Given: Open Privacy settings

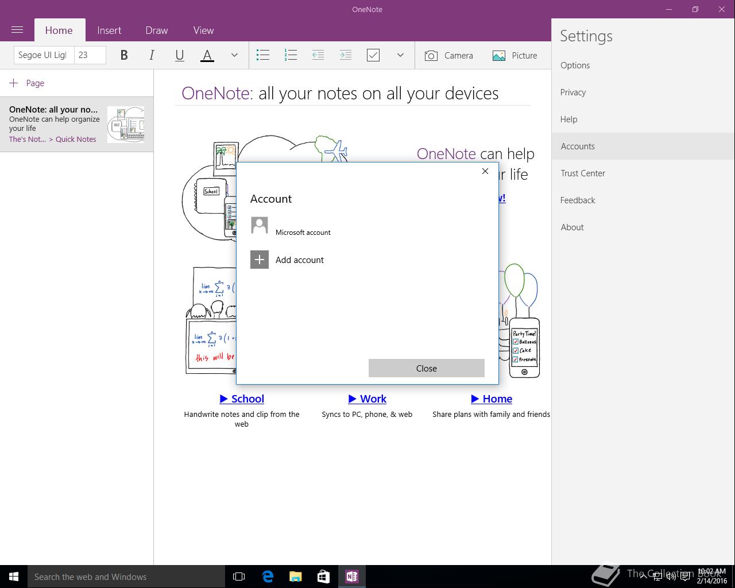Looking at the screenshot, I should point(643,92).
